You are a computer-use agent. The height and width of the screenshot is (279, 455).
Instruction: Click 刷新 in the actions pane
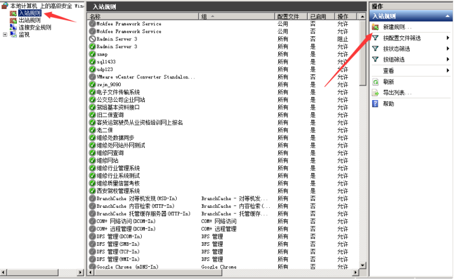pos(388,82)
